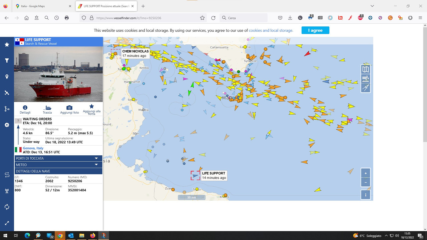
Task: Open the settings gear in the sidebar
Action: [x=7, y=125]
